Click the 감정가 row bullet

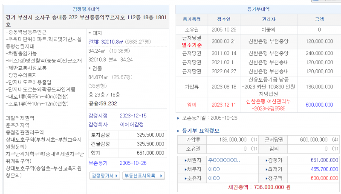click(266, 160)
